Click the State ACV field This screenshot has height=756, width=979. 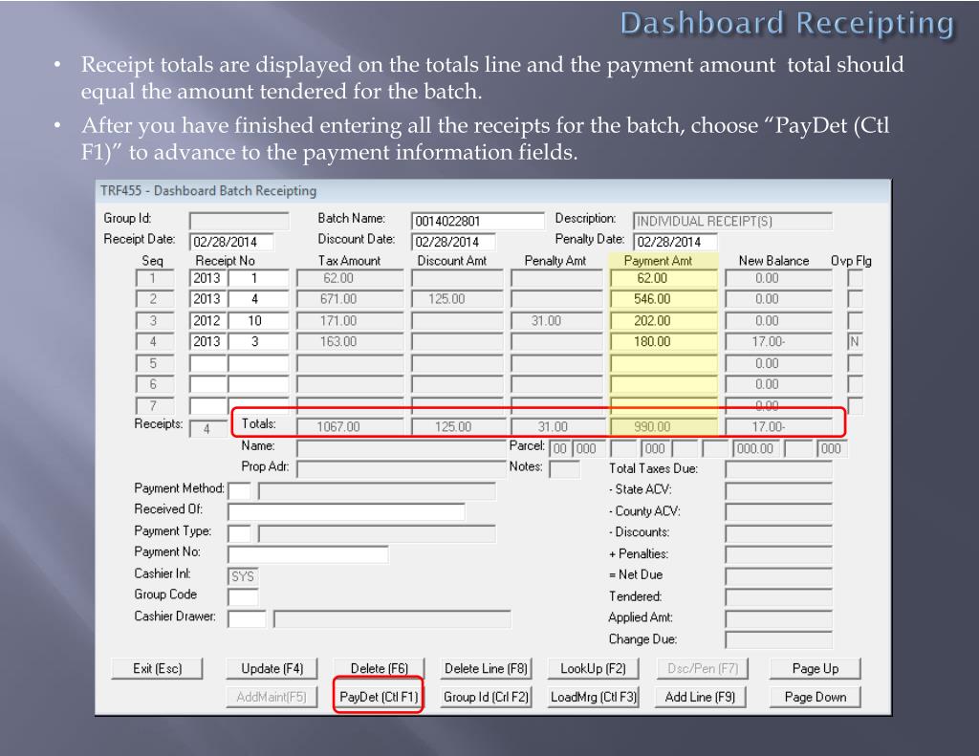(x=778, y=491)
